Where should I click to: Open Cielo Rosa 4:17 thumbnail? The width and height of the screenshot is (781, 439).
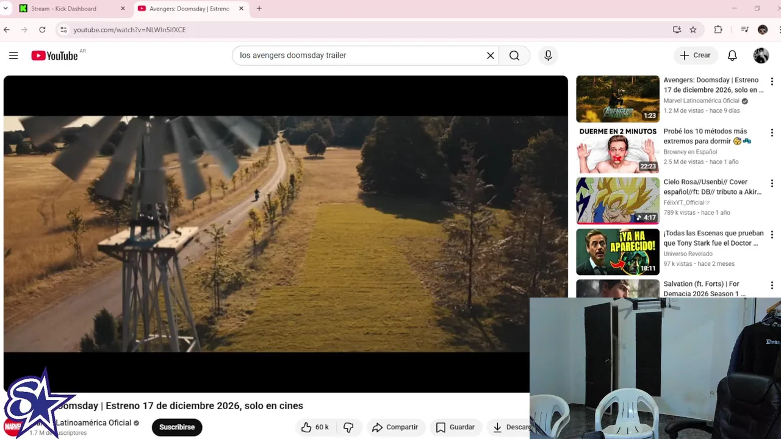tap(617, 201)
